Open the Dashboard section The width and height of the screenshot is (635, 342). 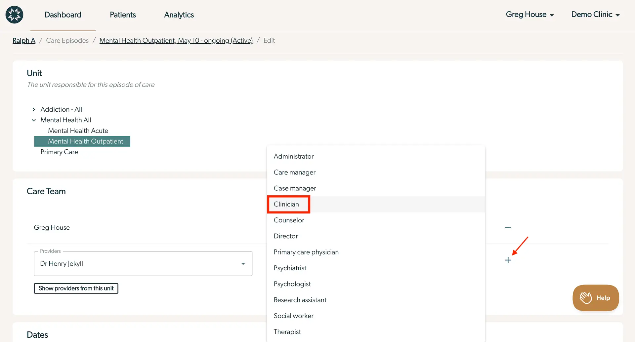tap(63, 15)
